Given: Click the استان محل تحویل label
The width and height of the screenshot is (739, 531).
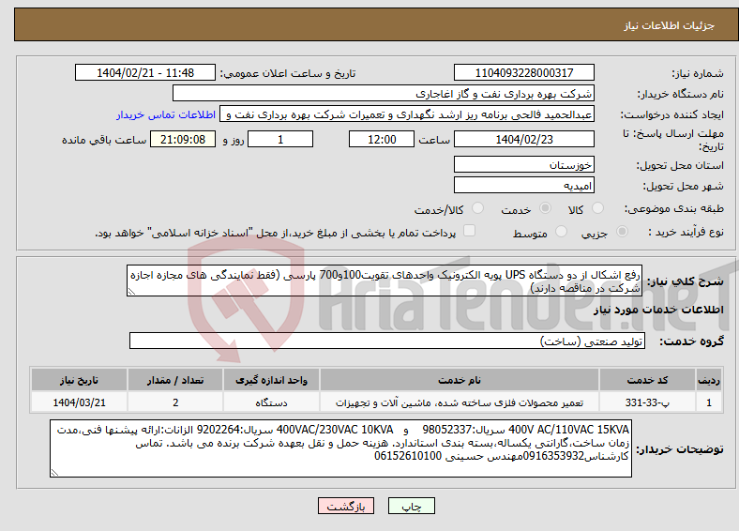Looking at the screenshot, I should pyautogui.click(x=680, y=165).
